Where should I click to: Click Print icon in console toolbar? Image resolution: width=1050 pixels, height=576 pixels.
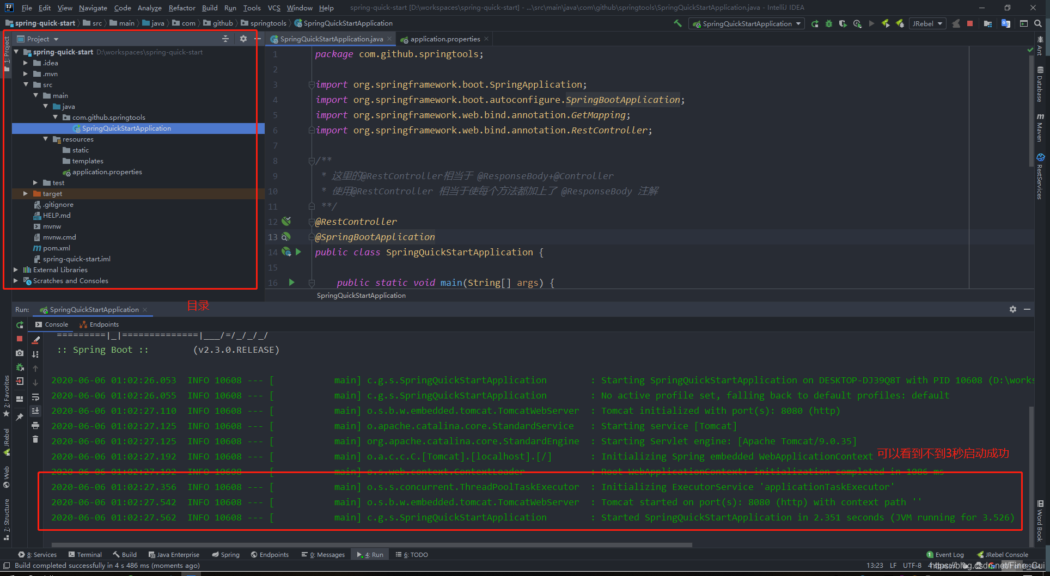[x=35, y=425]
